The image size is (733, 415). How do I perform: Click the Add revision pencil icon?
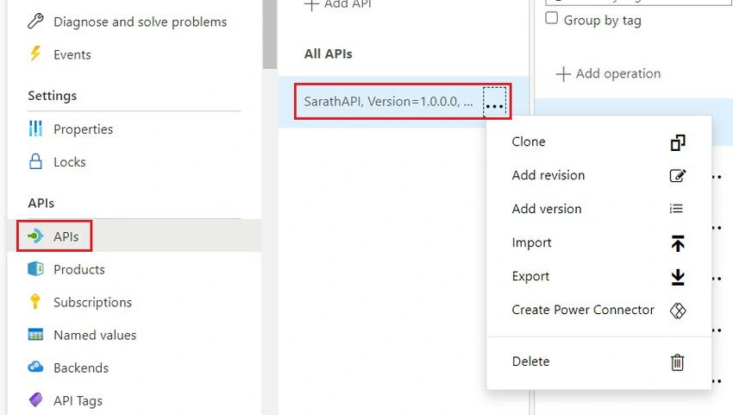(x=677, y=175)
